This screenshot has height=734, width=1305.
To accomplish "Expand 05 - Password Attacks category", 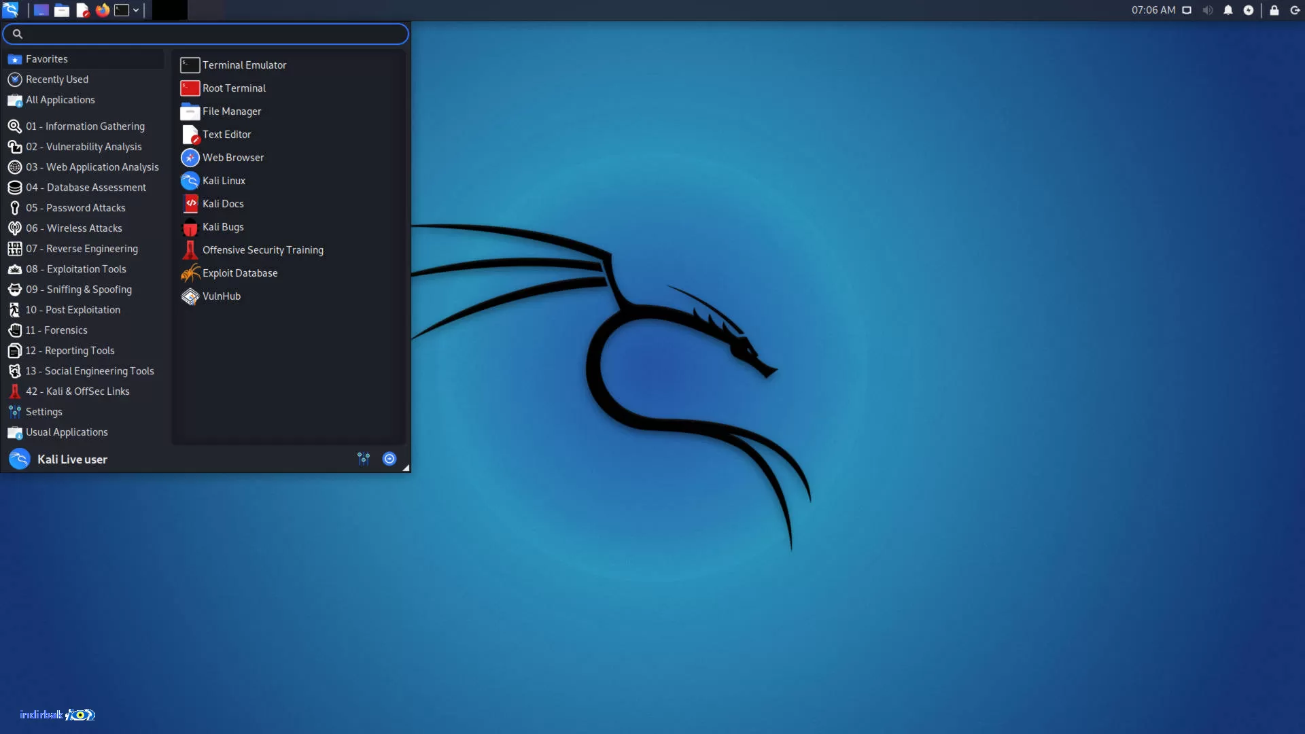I will [75, 207].
